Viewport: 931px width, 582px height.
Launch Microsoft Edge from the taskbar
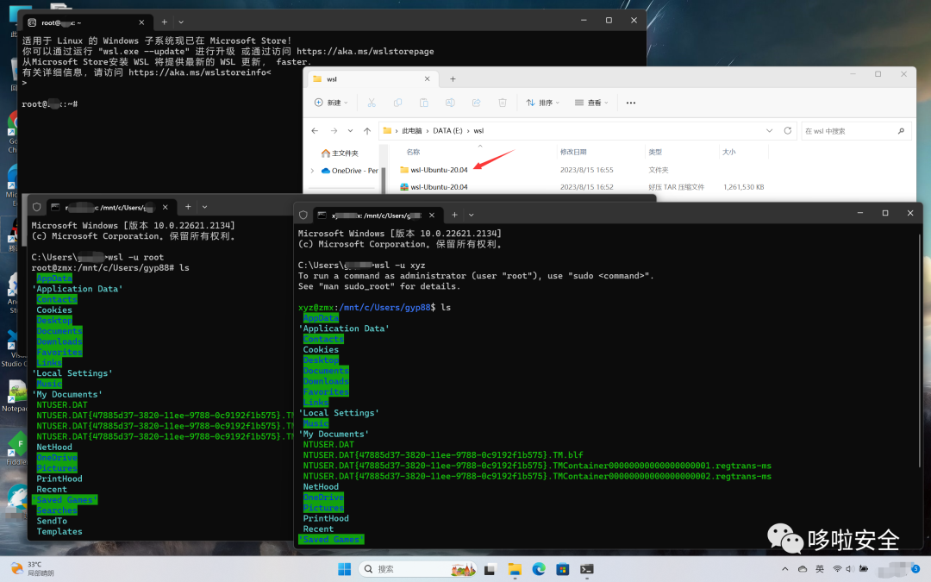[539, 569]
